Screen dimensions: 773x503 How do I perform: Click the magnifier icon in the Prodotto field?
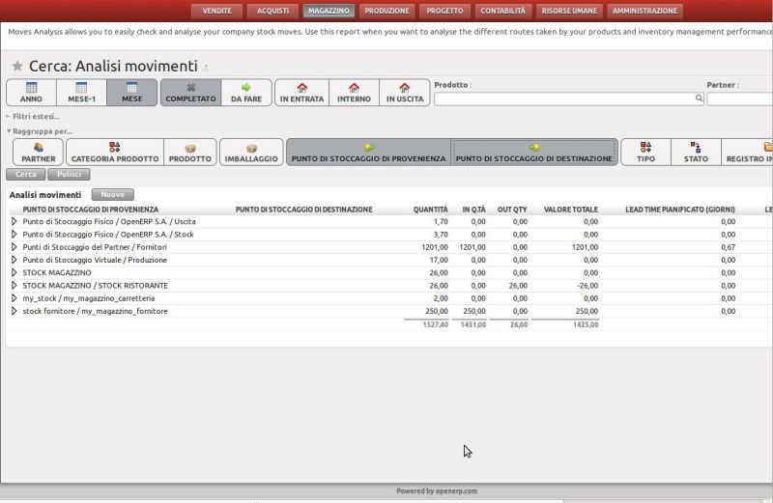point(699,98)
